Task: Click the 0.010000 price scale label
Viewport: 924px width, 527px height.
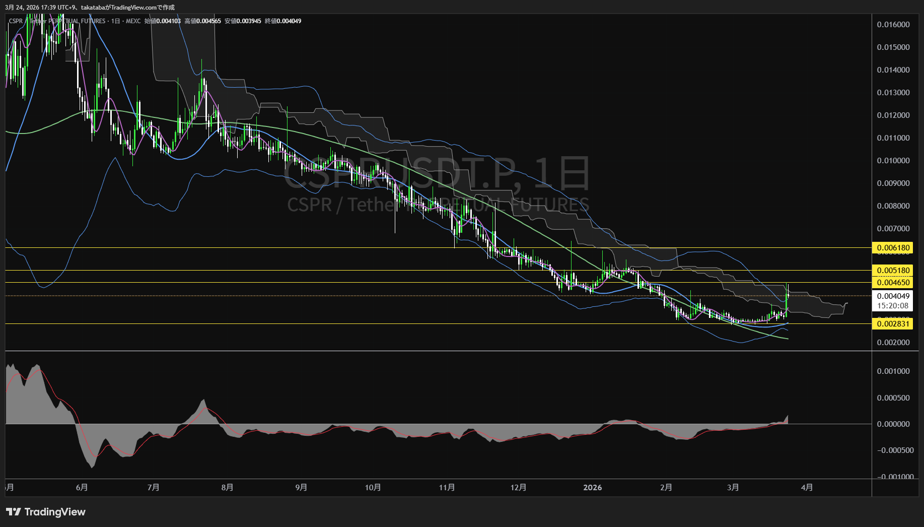Action: pos(893,161)
